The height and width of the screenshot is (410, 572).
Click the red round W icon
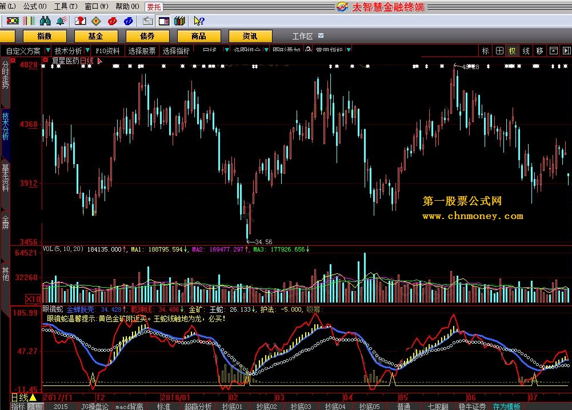[112, 21]
